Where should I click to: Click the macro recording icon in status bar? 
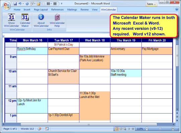pos(47,129)
